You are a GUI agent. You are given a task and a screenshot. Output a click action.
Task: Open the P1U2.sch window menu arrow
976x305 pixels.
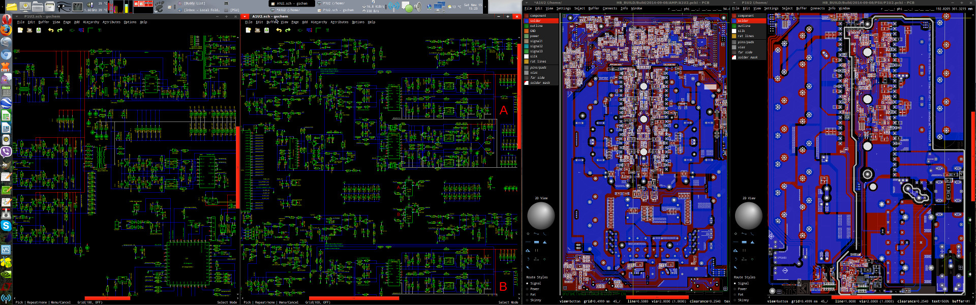[x=17, y=16]
